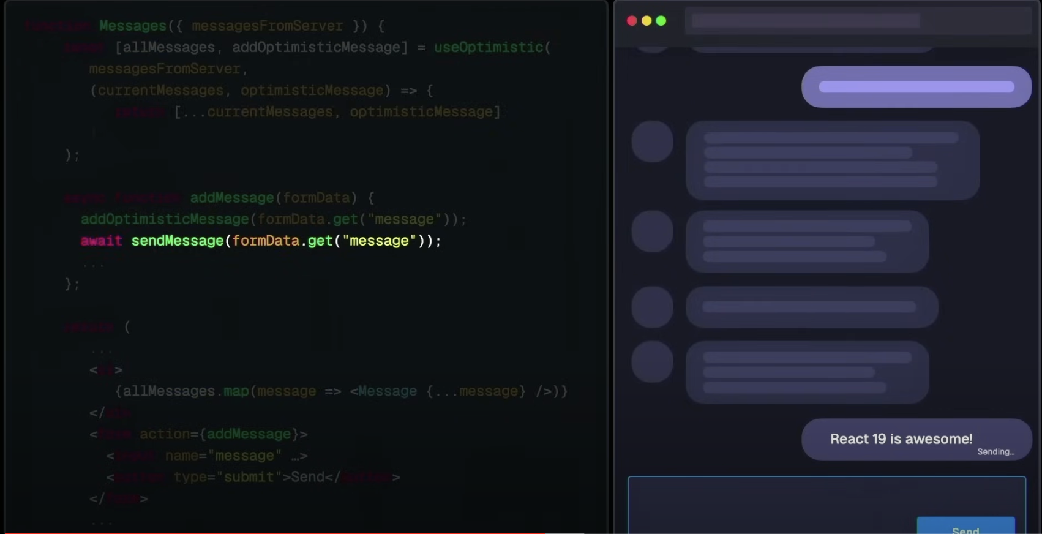
Task: Click the red close window dot
Action: 632,21
